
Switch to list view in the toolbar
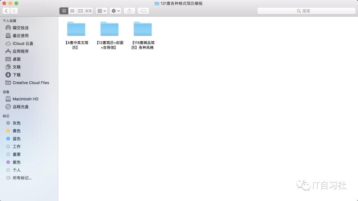coord(72,11)
